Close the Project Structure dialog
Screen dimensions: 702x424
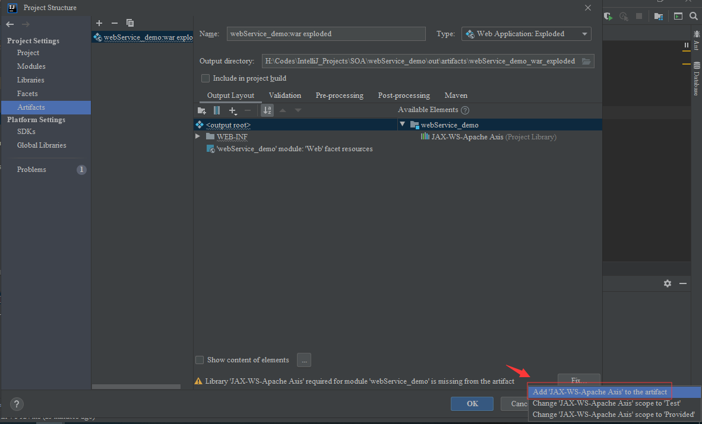pyautogui.click(x=588, y=8)
